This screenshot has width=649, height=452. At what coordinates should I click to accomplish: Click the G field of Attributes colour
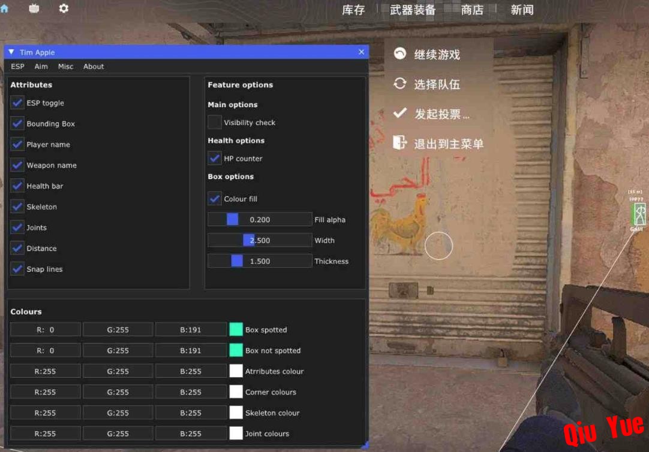118,371
